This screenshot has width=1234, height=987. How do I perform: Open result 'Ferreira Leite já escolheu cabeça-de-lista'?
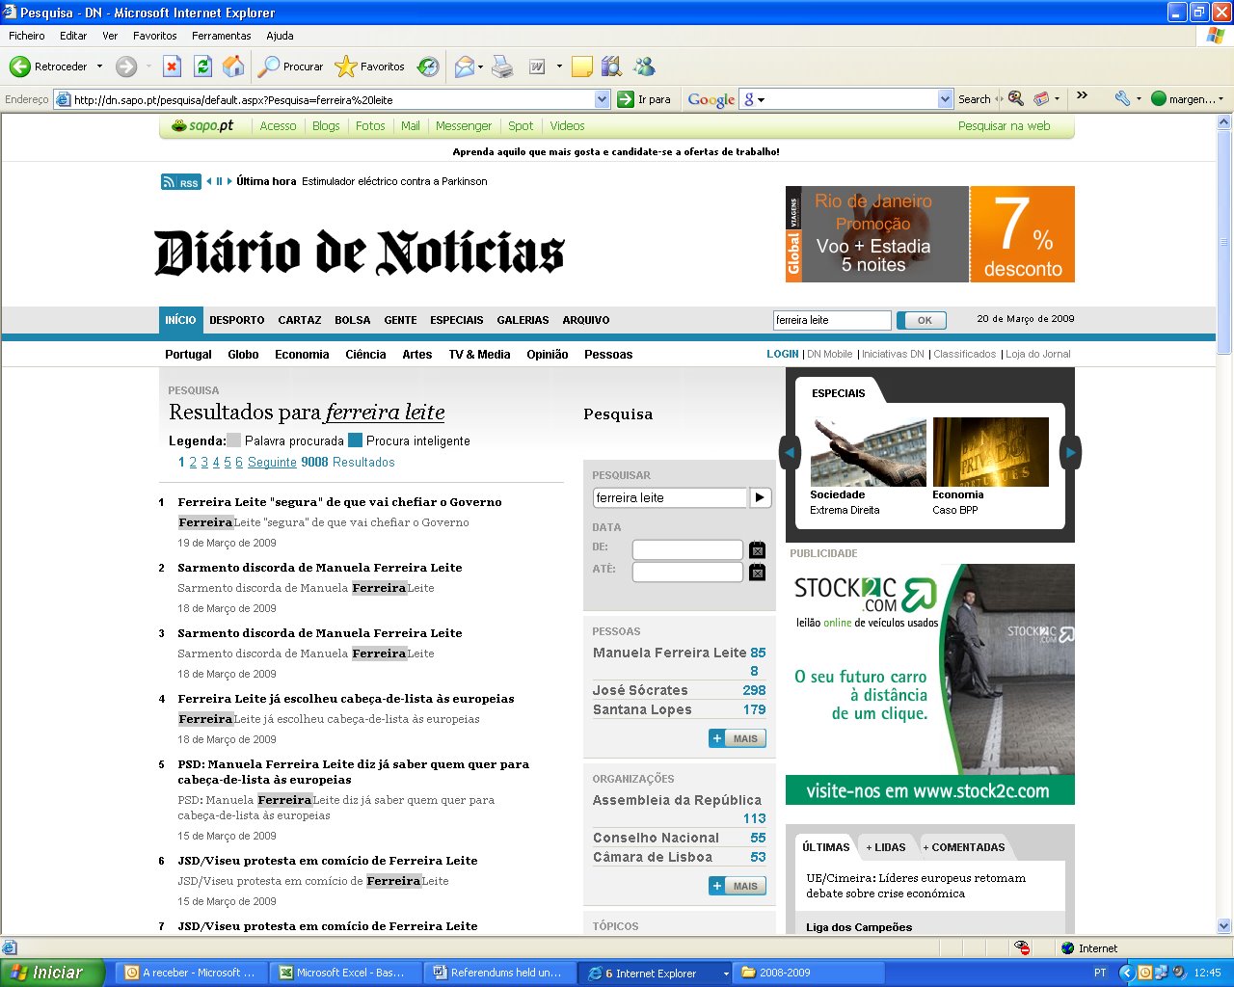click(346, 699)
